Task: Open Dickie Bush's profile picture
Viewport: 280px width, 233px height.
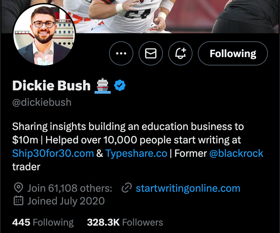Action: point(44,34)
